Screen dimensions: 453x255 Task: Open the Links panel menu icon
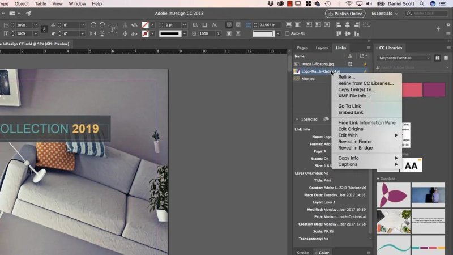point(369,48)
